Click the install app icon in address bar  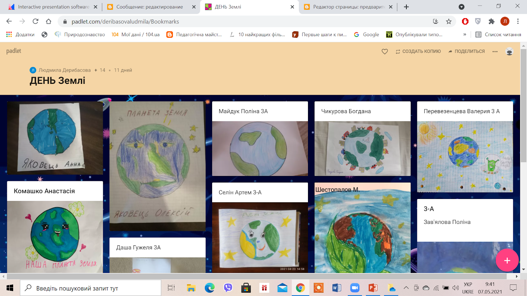pos(435,21)
